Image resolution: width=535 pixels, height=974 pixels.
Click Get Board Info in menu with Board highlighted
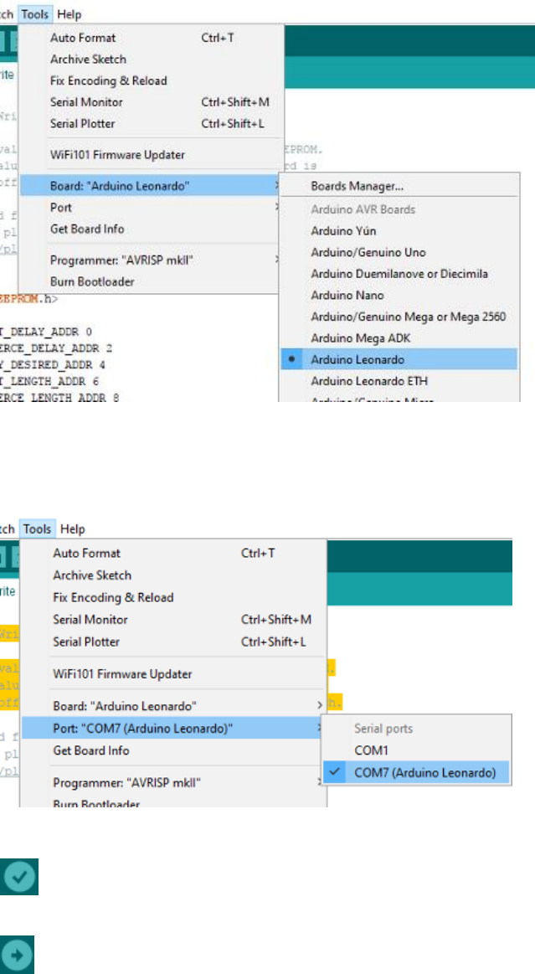click(150, 229)
